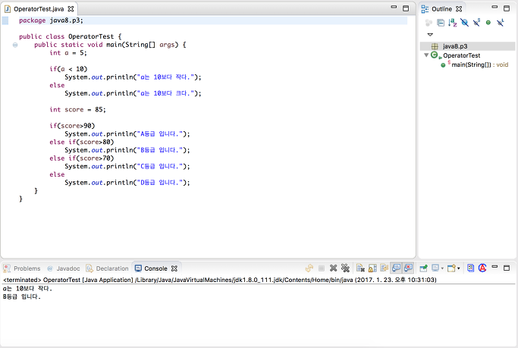This screenshot has height=348, width=518.
Task: Close the OperatorTest.java tab
Action: coord(71,9)
